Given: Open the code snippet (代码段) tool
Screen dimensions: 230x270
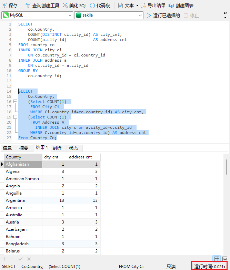Looking at the screenshot, I should pos(100,6).
